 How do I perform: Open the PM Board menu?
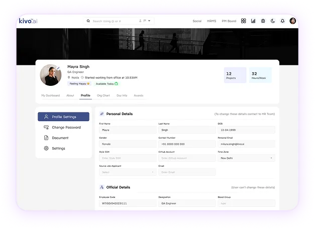point(229,21)
